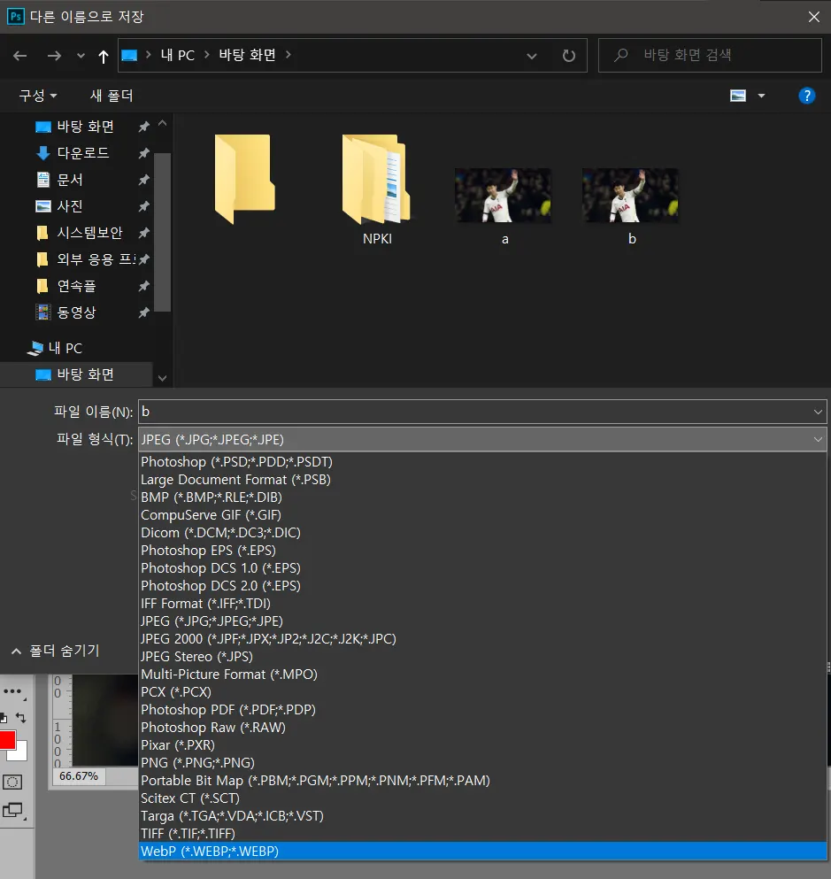Open 동영상 in the sidebar
The height and width of the screenshot is (879, 831).
[x=77, y=312]
